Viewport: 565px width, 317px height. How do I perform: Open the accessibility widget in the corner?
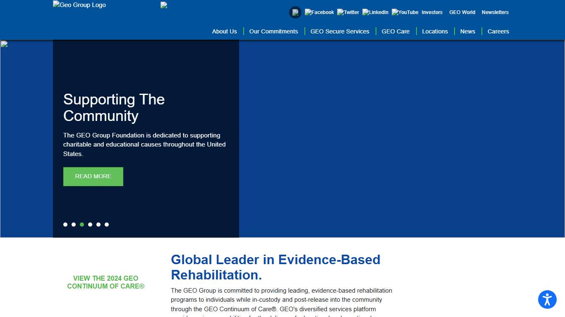[x=547, y=300]
